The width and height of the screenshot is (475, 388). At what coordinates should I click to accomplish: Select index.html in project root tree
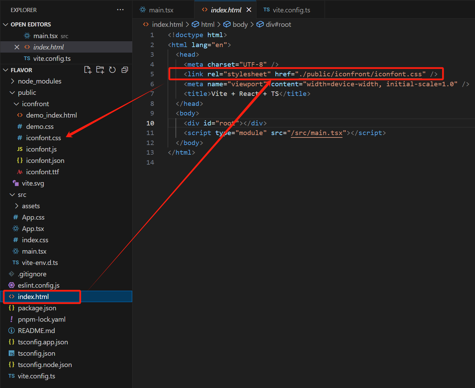point(66,297)
